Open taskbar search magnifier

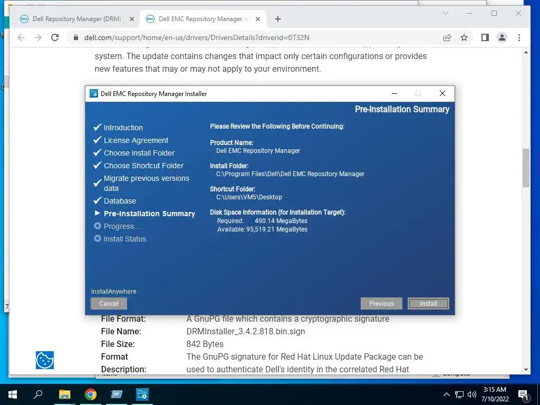[38, 394]
